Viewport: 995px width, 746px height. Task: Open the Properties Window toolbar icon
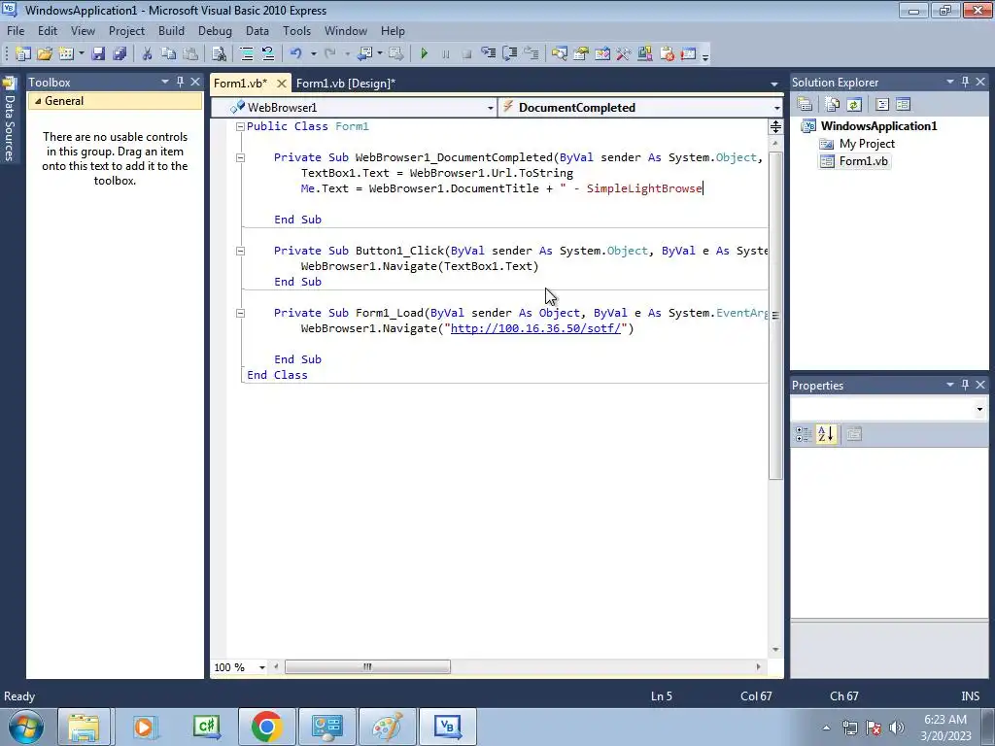click(x=581, y=54)
